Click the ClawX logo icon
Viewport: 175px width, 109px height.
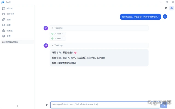coord(3,2)
